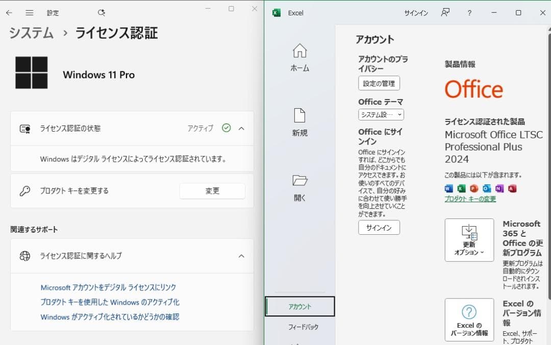Open ホーム from the Excel sidebar
The image size is (551, 345).
pyautogui.click(x=299, y=58)
